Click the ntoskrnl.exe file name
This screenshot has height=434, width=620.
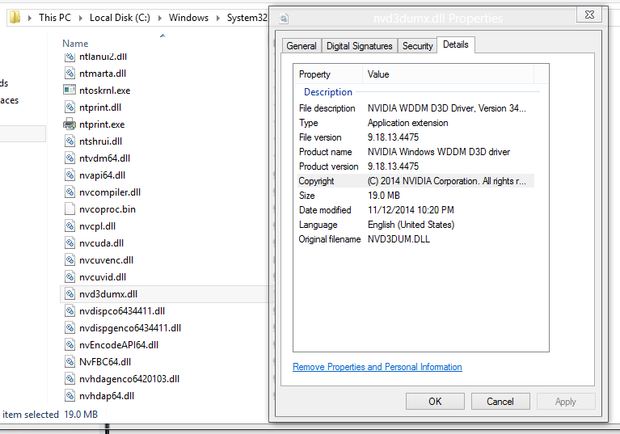105,91
